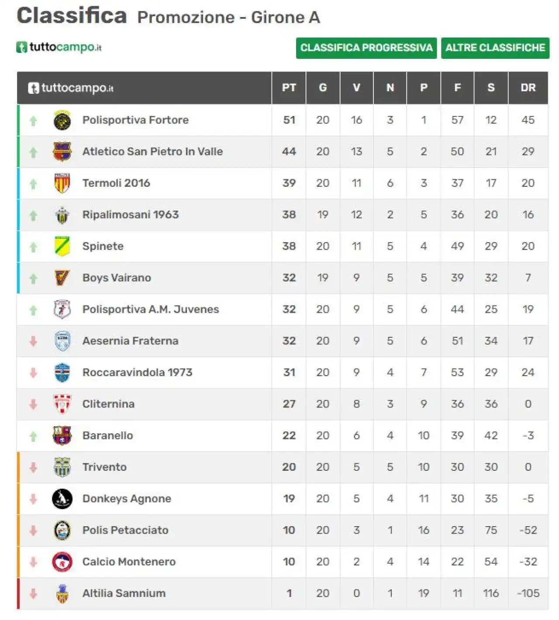Click the Atletico San Pietro In Valle crest

click(x=62, y=151)
